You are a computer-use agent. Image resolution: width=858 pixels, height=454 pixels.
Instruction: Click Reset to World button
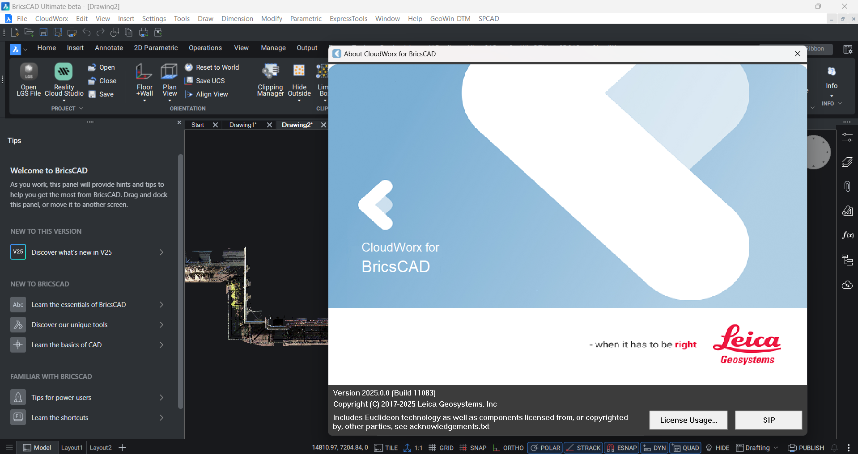click(212, 67)
